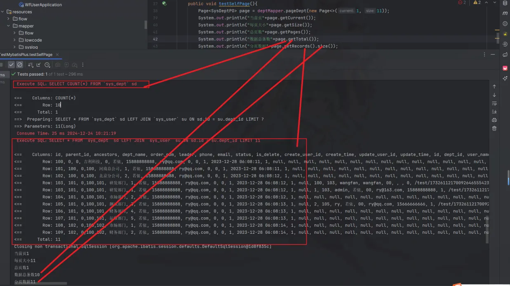Collapse the resources folder
The height and width of the screenshot is (286, 510).
(2, 12)
